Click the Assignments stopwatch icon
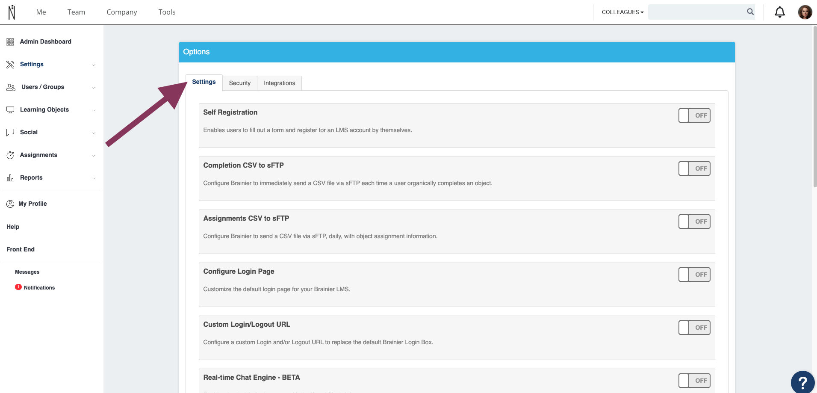817x393 pixels. point(10,155)
